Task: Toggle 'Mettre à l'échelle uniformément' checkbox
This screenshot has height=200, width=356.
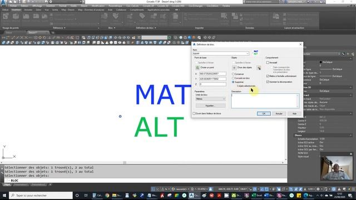Action: point(268,76)
